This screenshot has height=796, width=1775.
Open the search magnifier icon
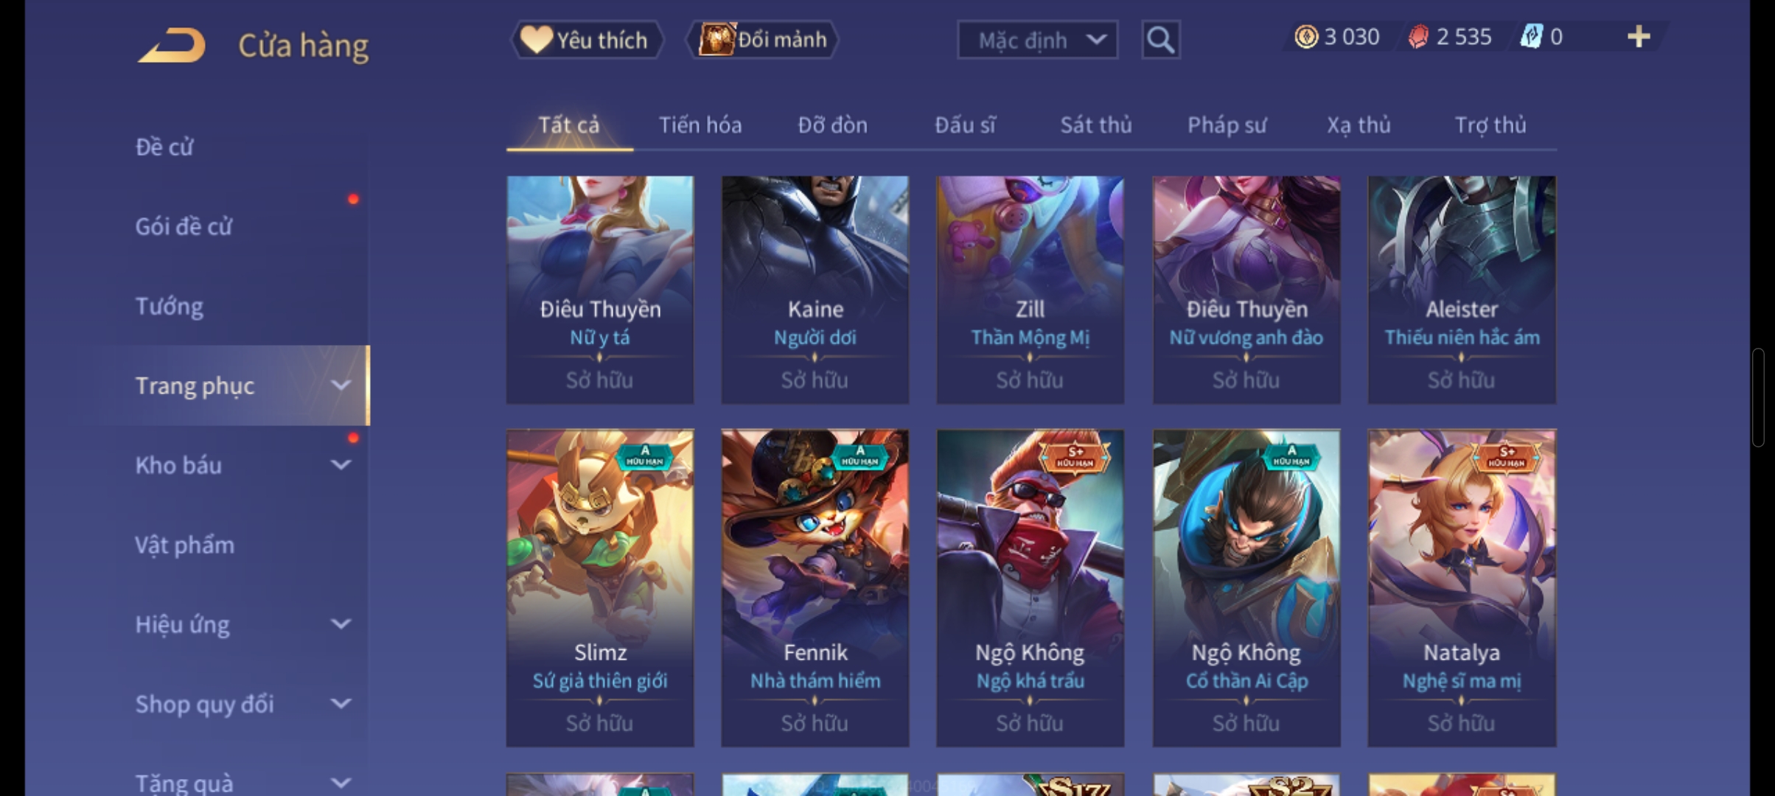[1161, 39]
